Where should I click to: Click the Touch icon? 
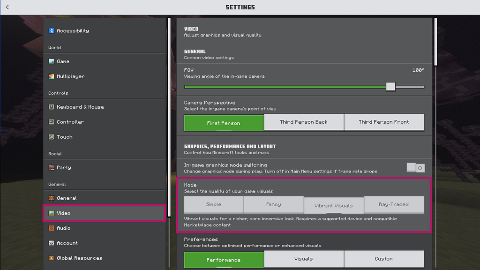(x=52, y=137)
